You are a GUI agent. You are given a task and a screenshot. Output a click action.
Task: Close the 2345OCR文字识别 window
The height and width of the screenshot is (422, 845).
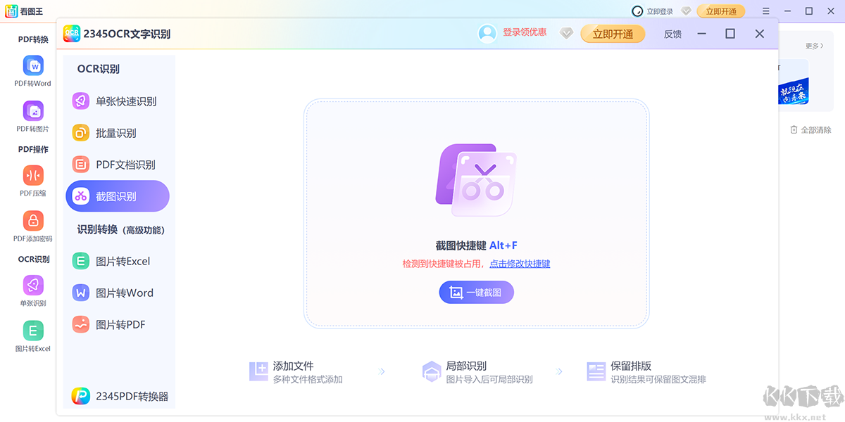click(759, 34)
